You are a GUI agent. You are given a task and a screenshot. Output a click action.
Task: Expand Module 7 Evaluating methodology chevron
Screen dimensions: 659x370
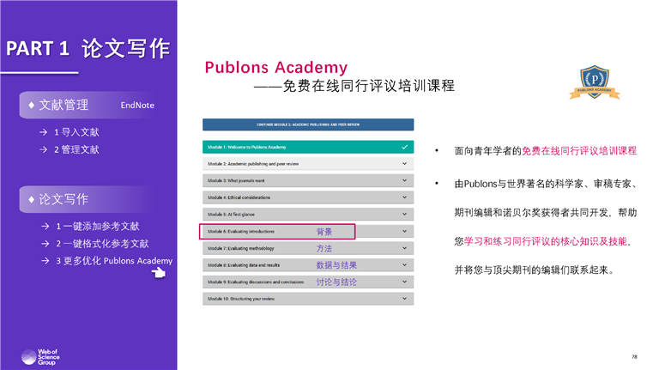[404, 248]
